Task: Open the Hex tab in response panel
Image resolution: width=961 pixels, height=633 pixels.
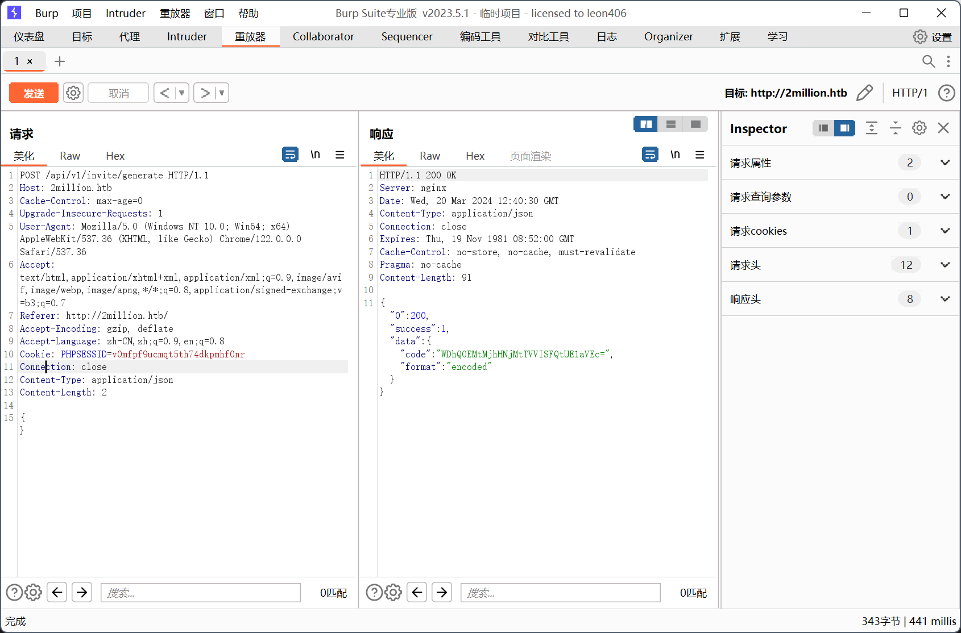Action: click(475, 156)
